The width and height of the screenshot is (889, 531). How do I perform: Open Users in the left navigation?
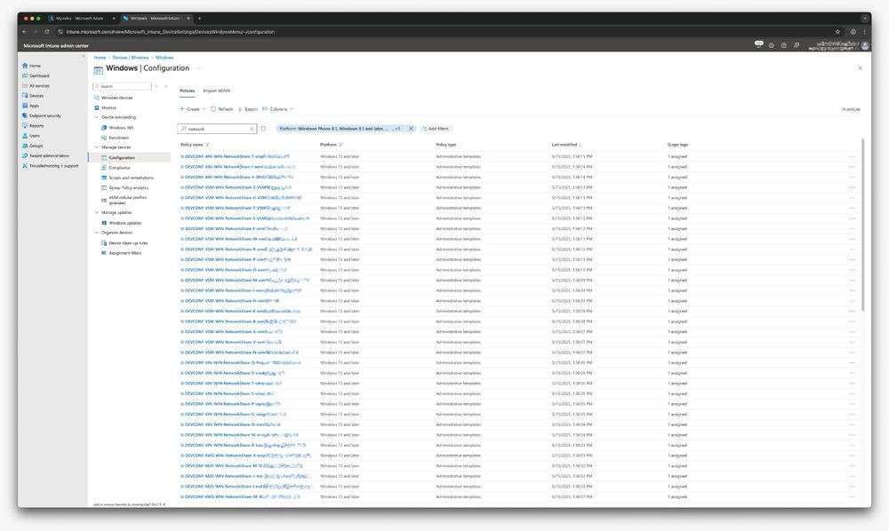point(31,136)
